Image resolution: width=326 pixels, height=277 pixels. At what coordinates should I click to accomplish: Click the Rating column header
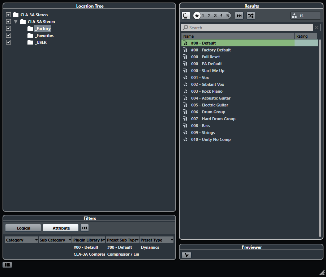305,36
